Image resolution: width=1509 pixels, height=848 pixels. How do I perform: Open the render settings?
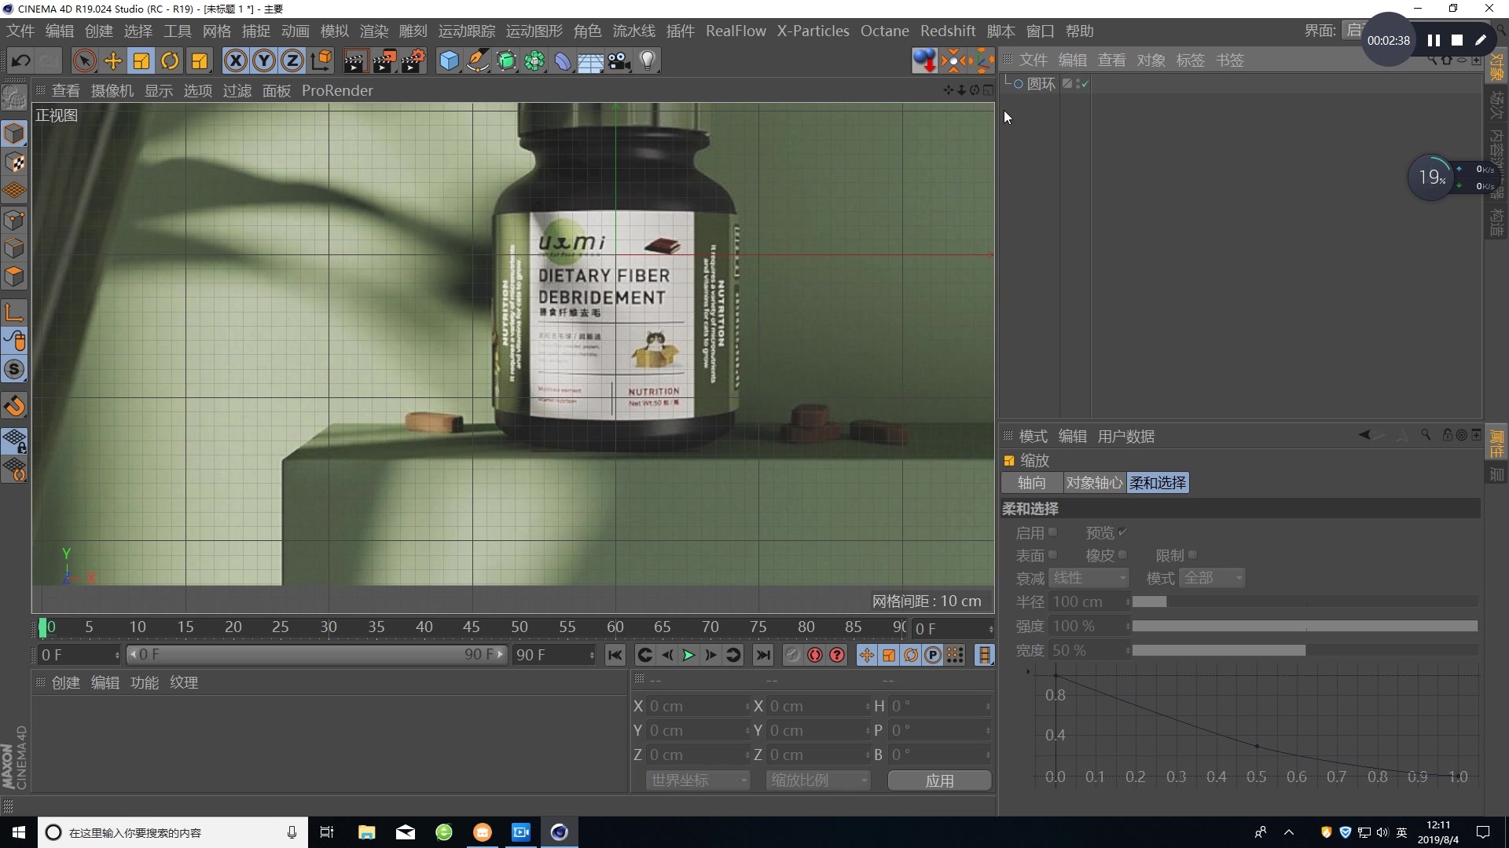(x=413, y=60)
